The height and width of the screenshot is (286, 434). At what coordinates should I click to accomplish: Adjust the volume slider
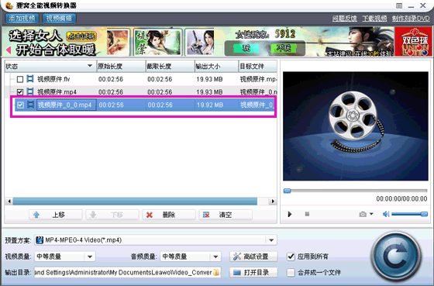tap(409, 214)
